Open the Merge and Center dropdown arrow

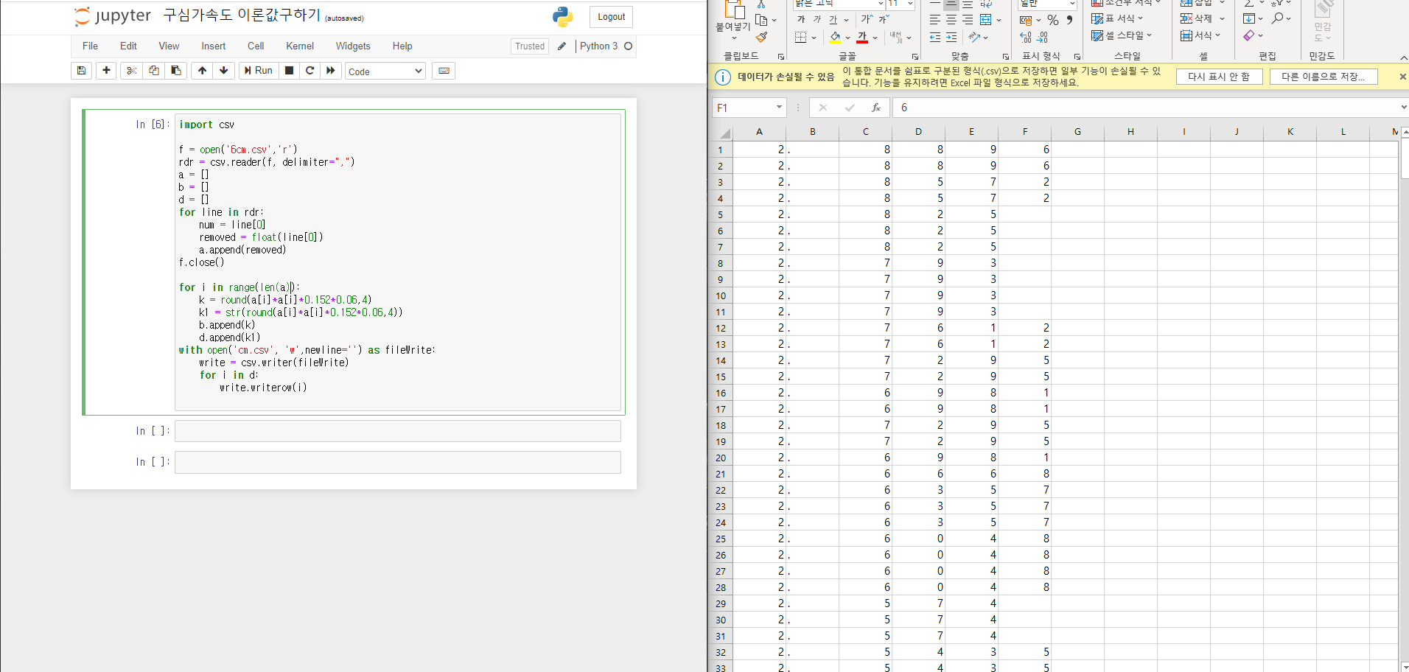click(999, 20)
